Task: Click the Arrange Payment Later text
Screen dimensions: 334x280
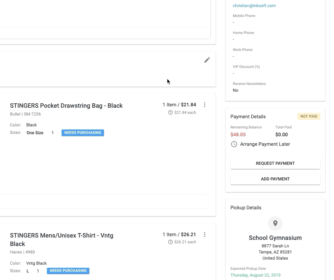Action: click(x=265, y=144)
